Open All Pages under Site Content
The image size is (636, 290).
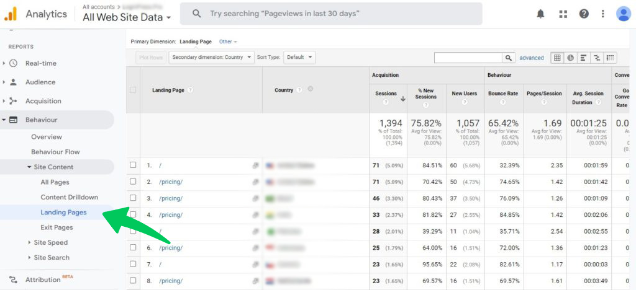point(55,182)
